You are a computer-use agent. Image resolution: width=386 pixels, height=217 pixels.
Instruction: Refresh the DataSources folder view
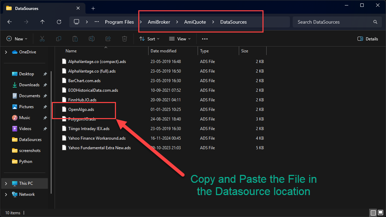point(59,22)
